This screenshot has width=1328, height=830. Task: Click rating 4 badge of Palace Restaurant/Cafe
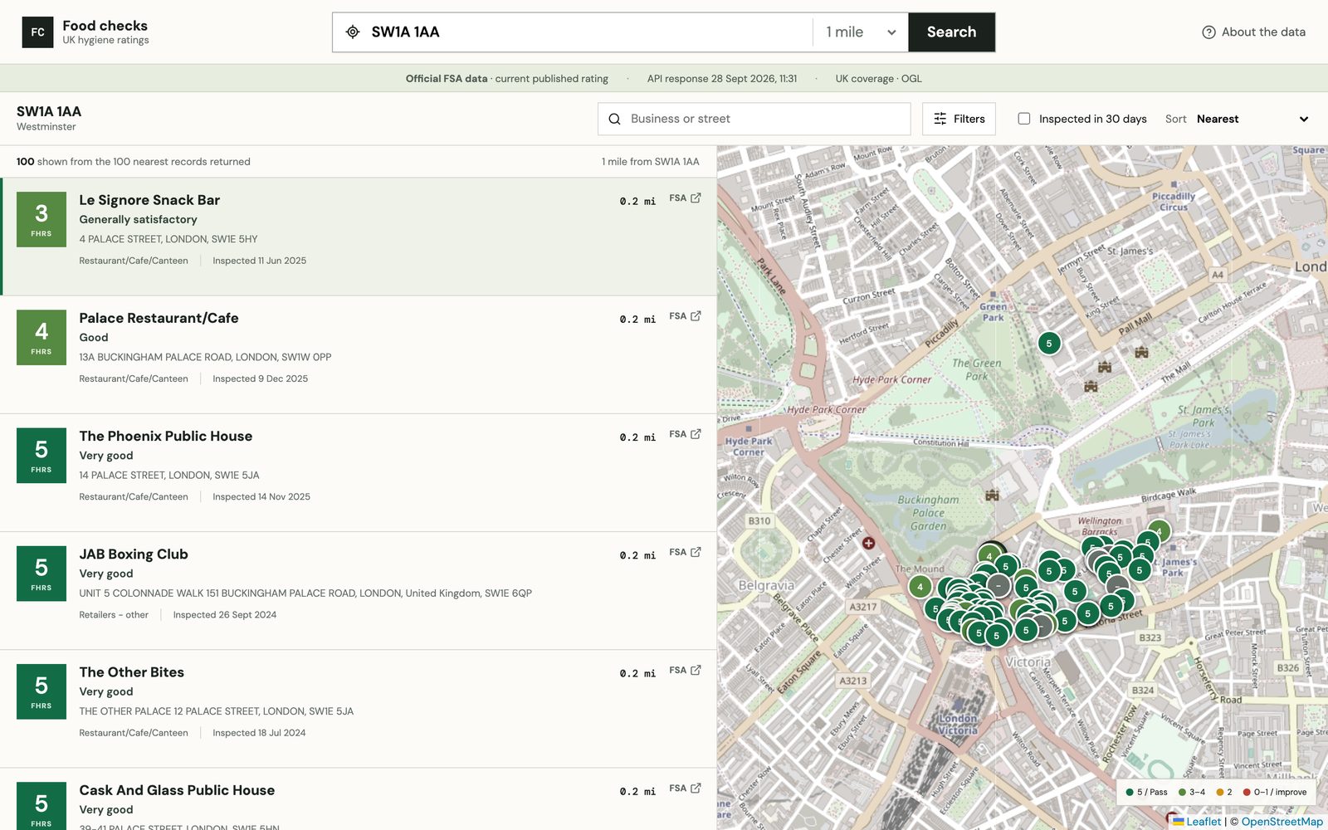pos(41,338)
